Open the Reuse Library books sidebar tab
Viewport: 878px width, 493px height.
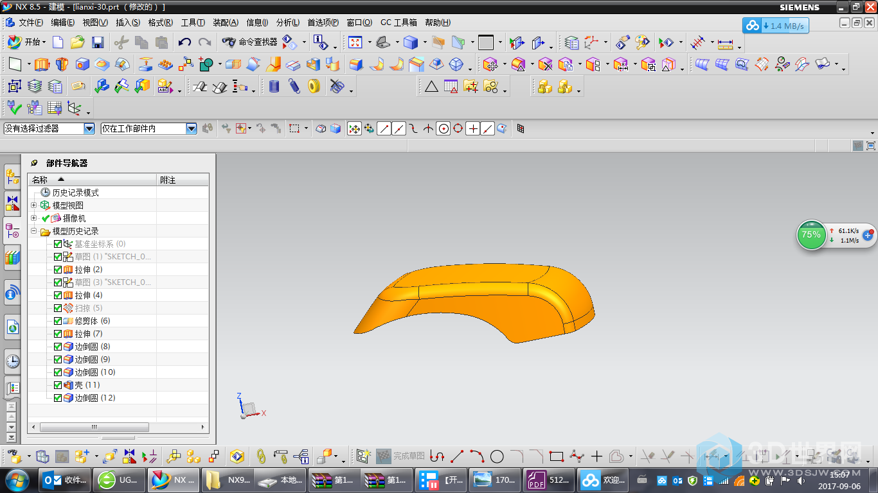(12, 258)
